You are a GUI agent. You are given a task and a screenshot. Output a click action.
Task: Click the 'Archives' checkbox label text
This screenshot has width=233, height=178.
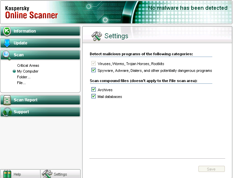tap(105, 90)
